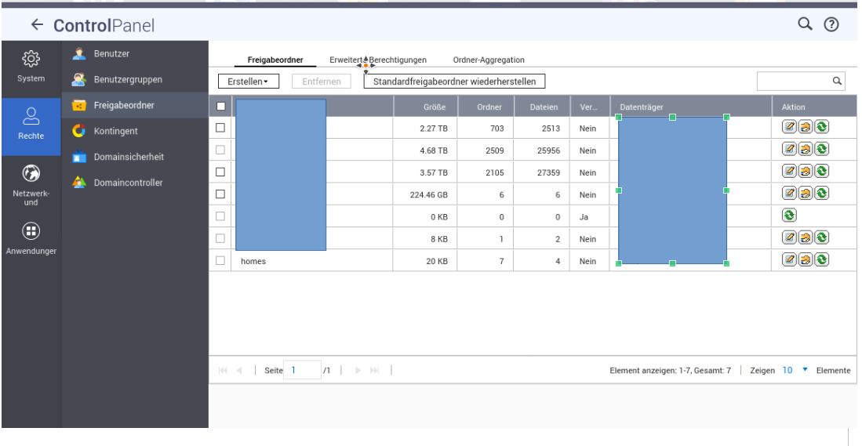Sort by the Dateien column header
Screen dimensions: 862x446
543,107
